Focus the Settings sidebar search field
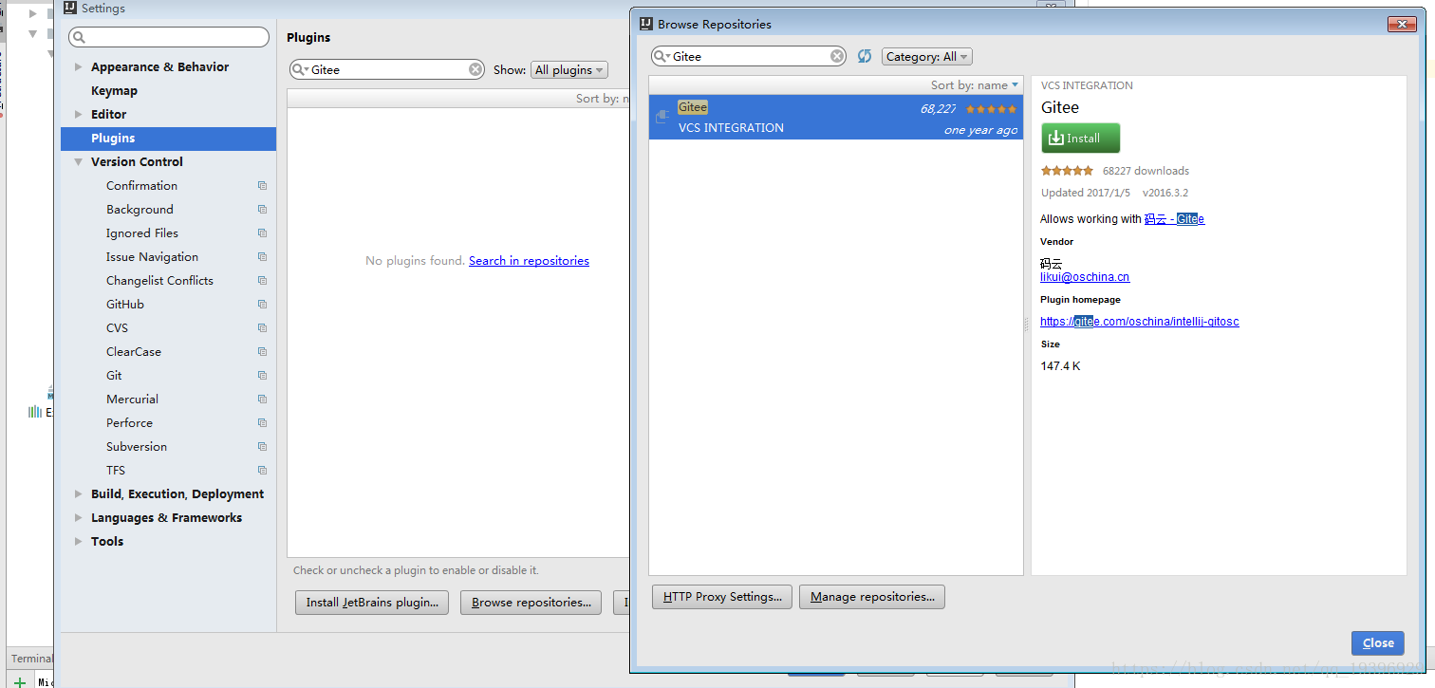 coord(169,37)
